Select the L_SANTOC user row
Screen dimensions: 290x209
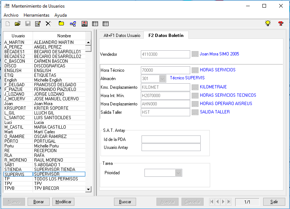tap(44, 118)
